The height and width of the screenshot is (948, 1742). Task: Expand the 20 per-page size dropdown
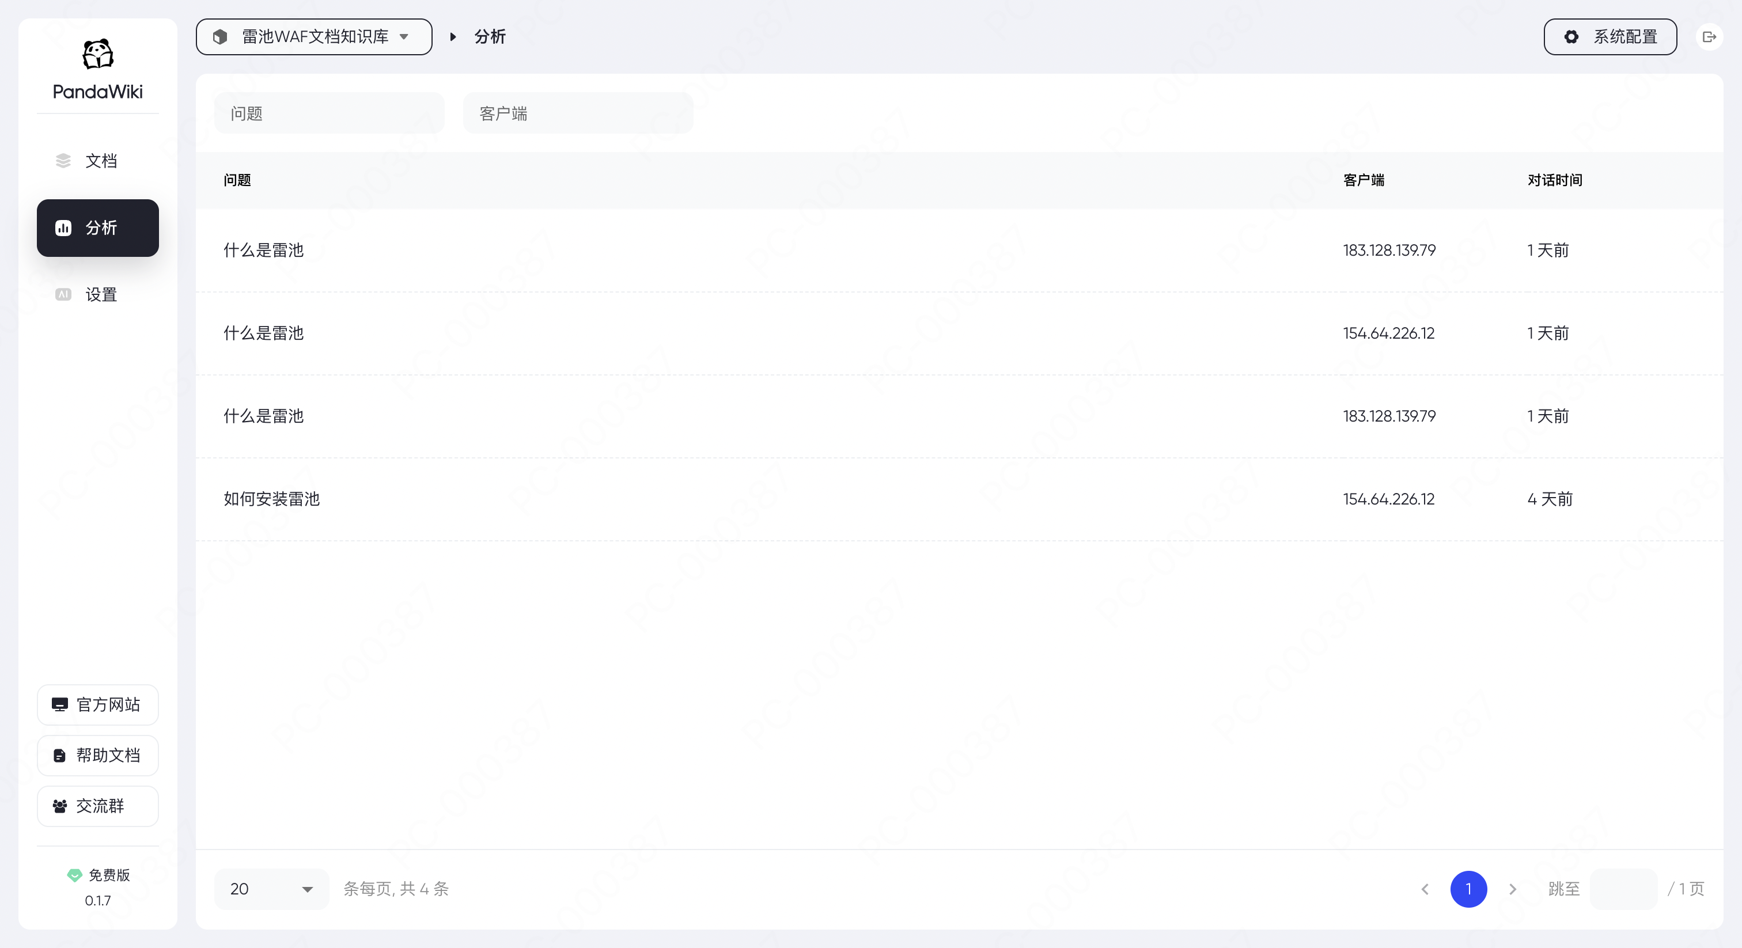click(x=271, y=889)
